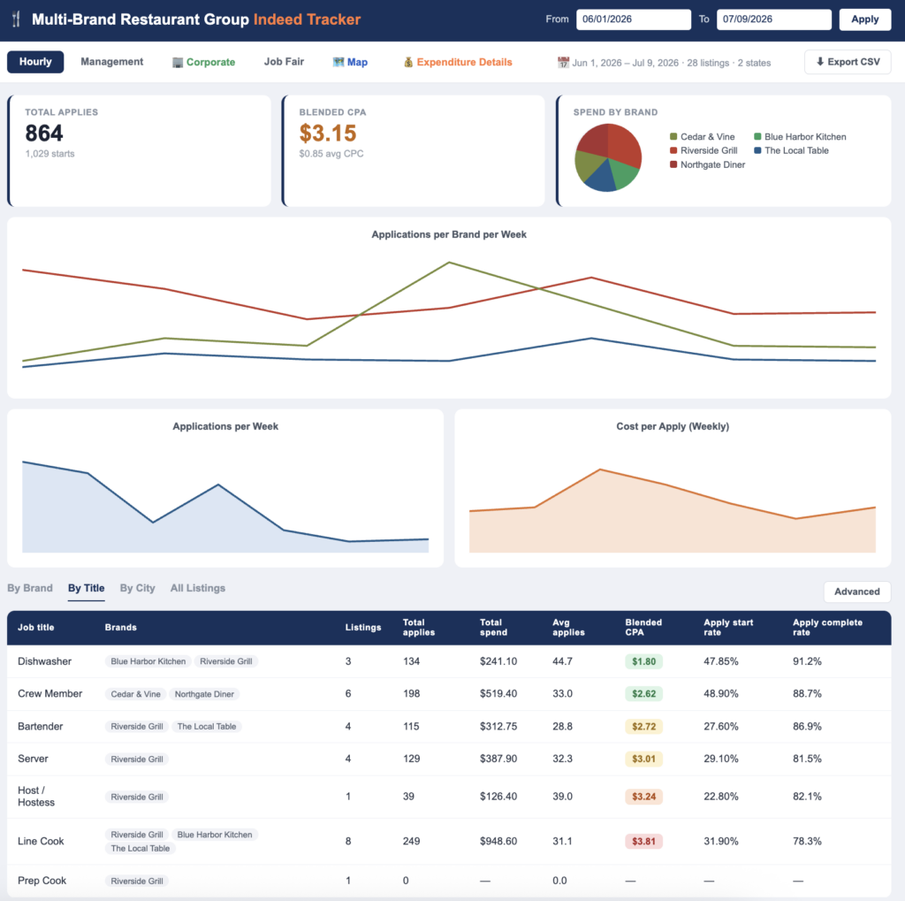905x901 pixels.
Task: Click the 864 total applies figure
Action: click(44, 134)
